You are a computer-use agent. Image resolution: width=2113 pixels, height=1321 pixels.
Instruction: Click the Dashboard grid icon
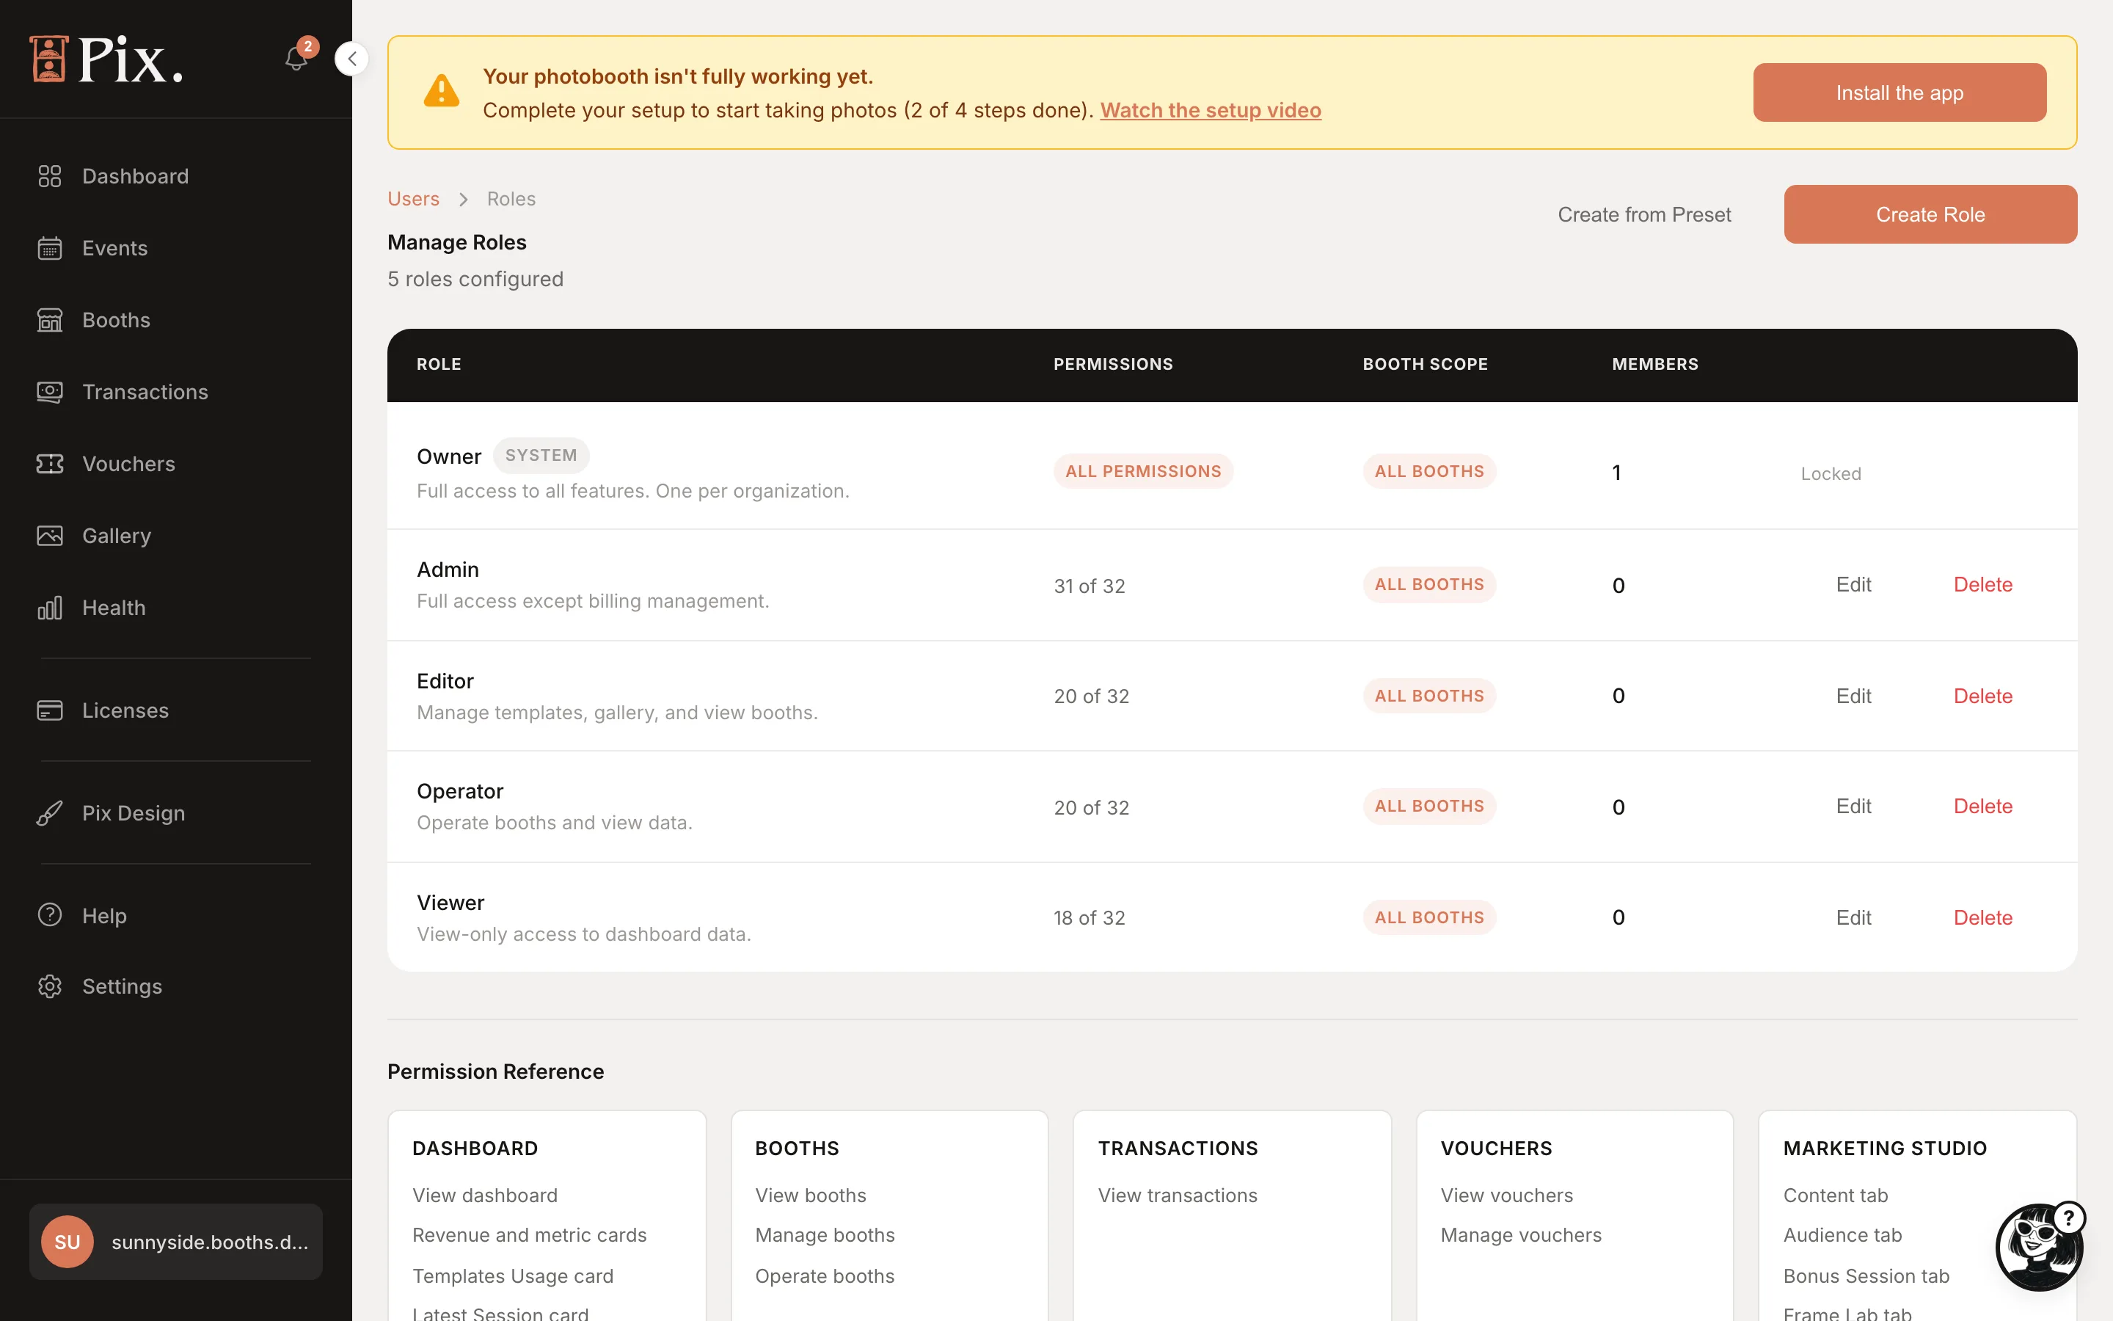(x=50, y=176)
